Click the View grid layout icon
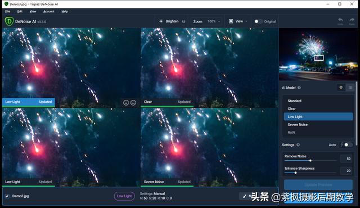 [231, 21]
